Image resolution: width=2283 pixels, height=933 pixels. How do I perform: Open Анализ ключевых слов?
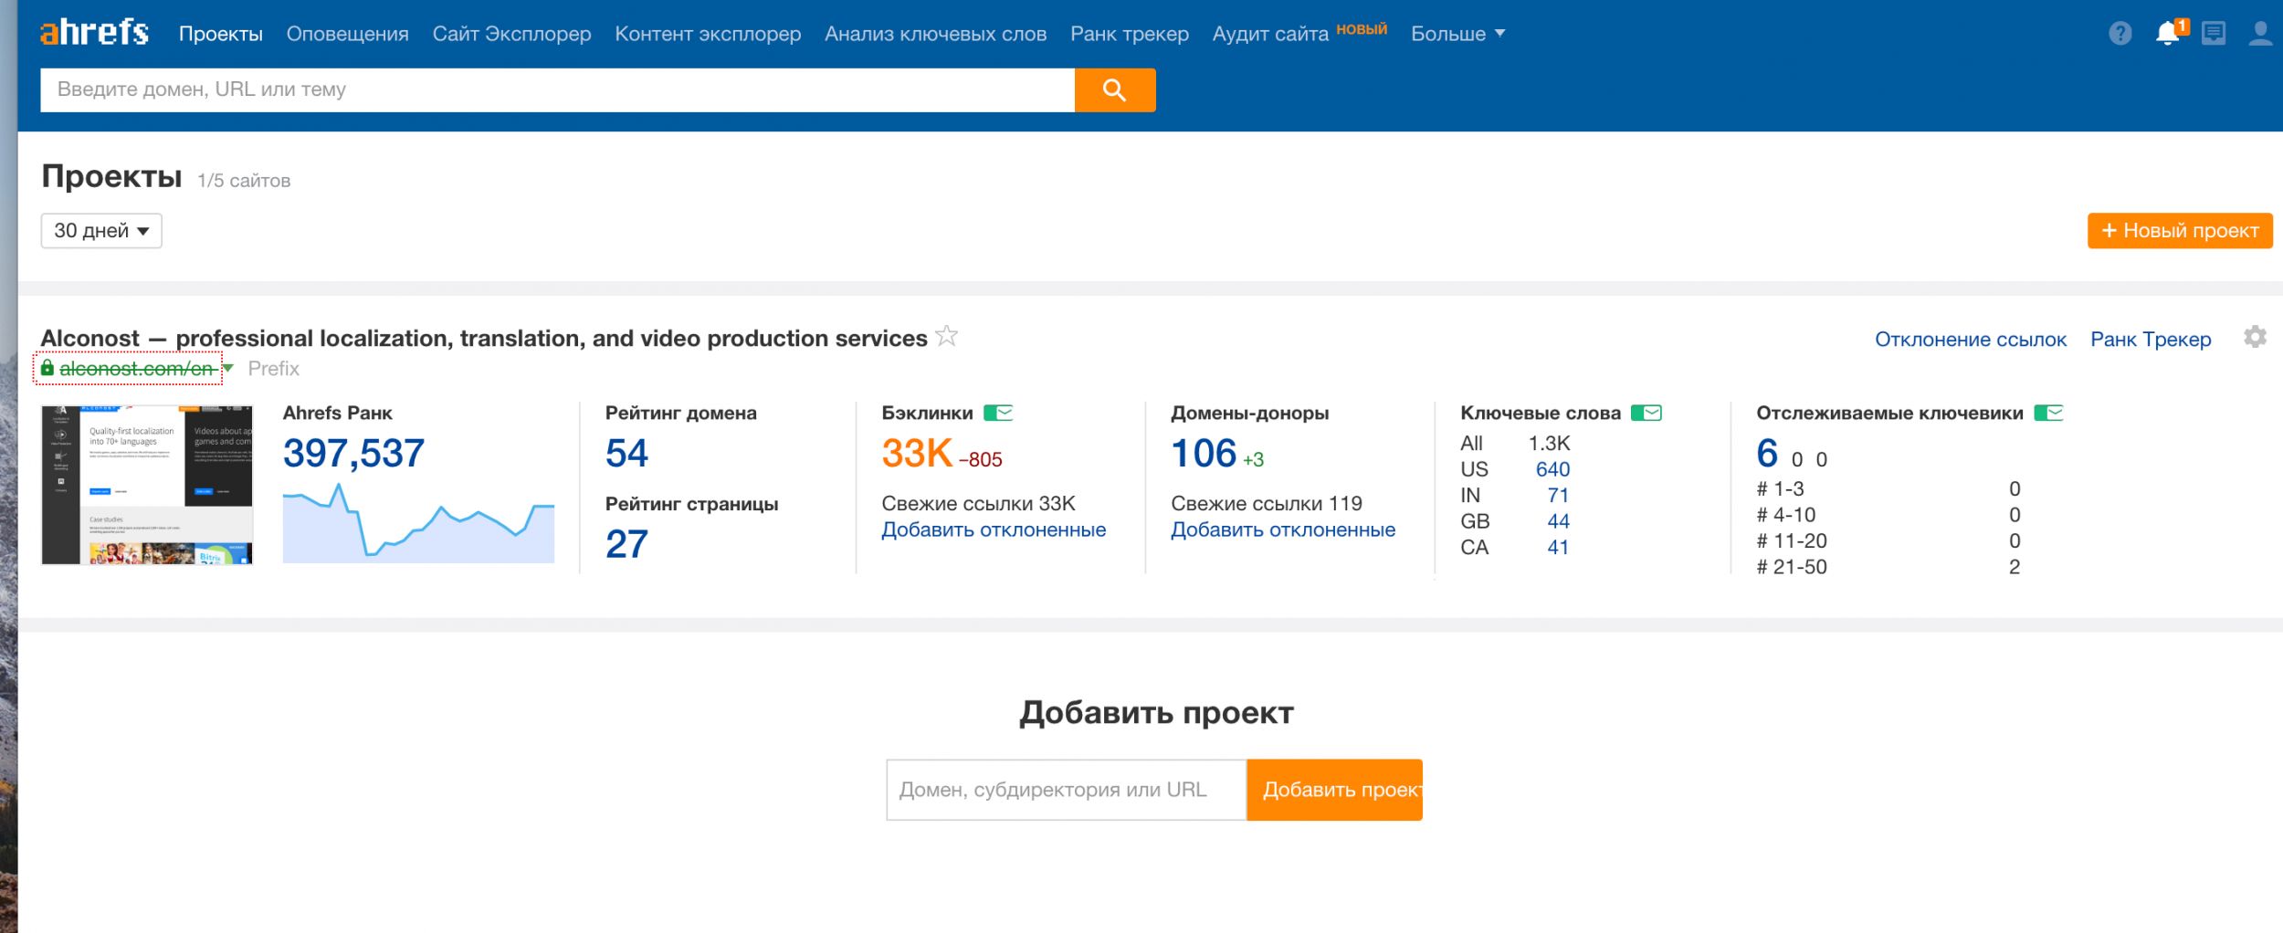pos(935,34)
